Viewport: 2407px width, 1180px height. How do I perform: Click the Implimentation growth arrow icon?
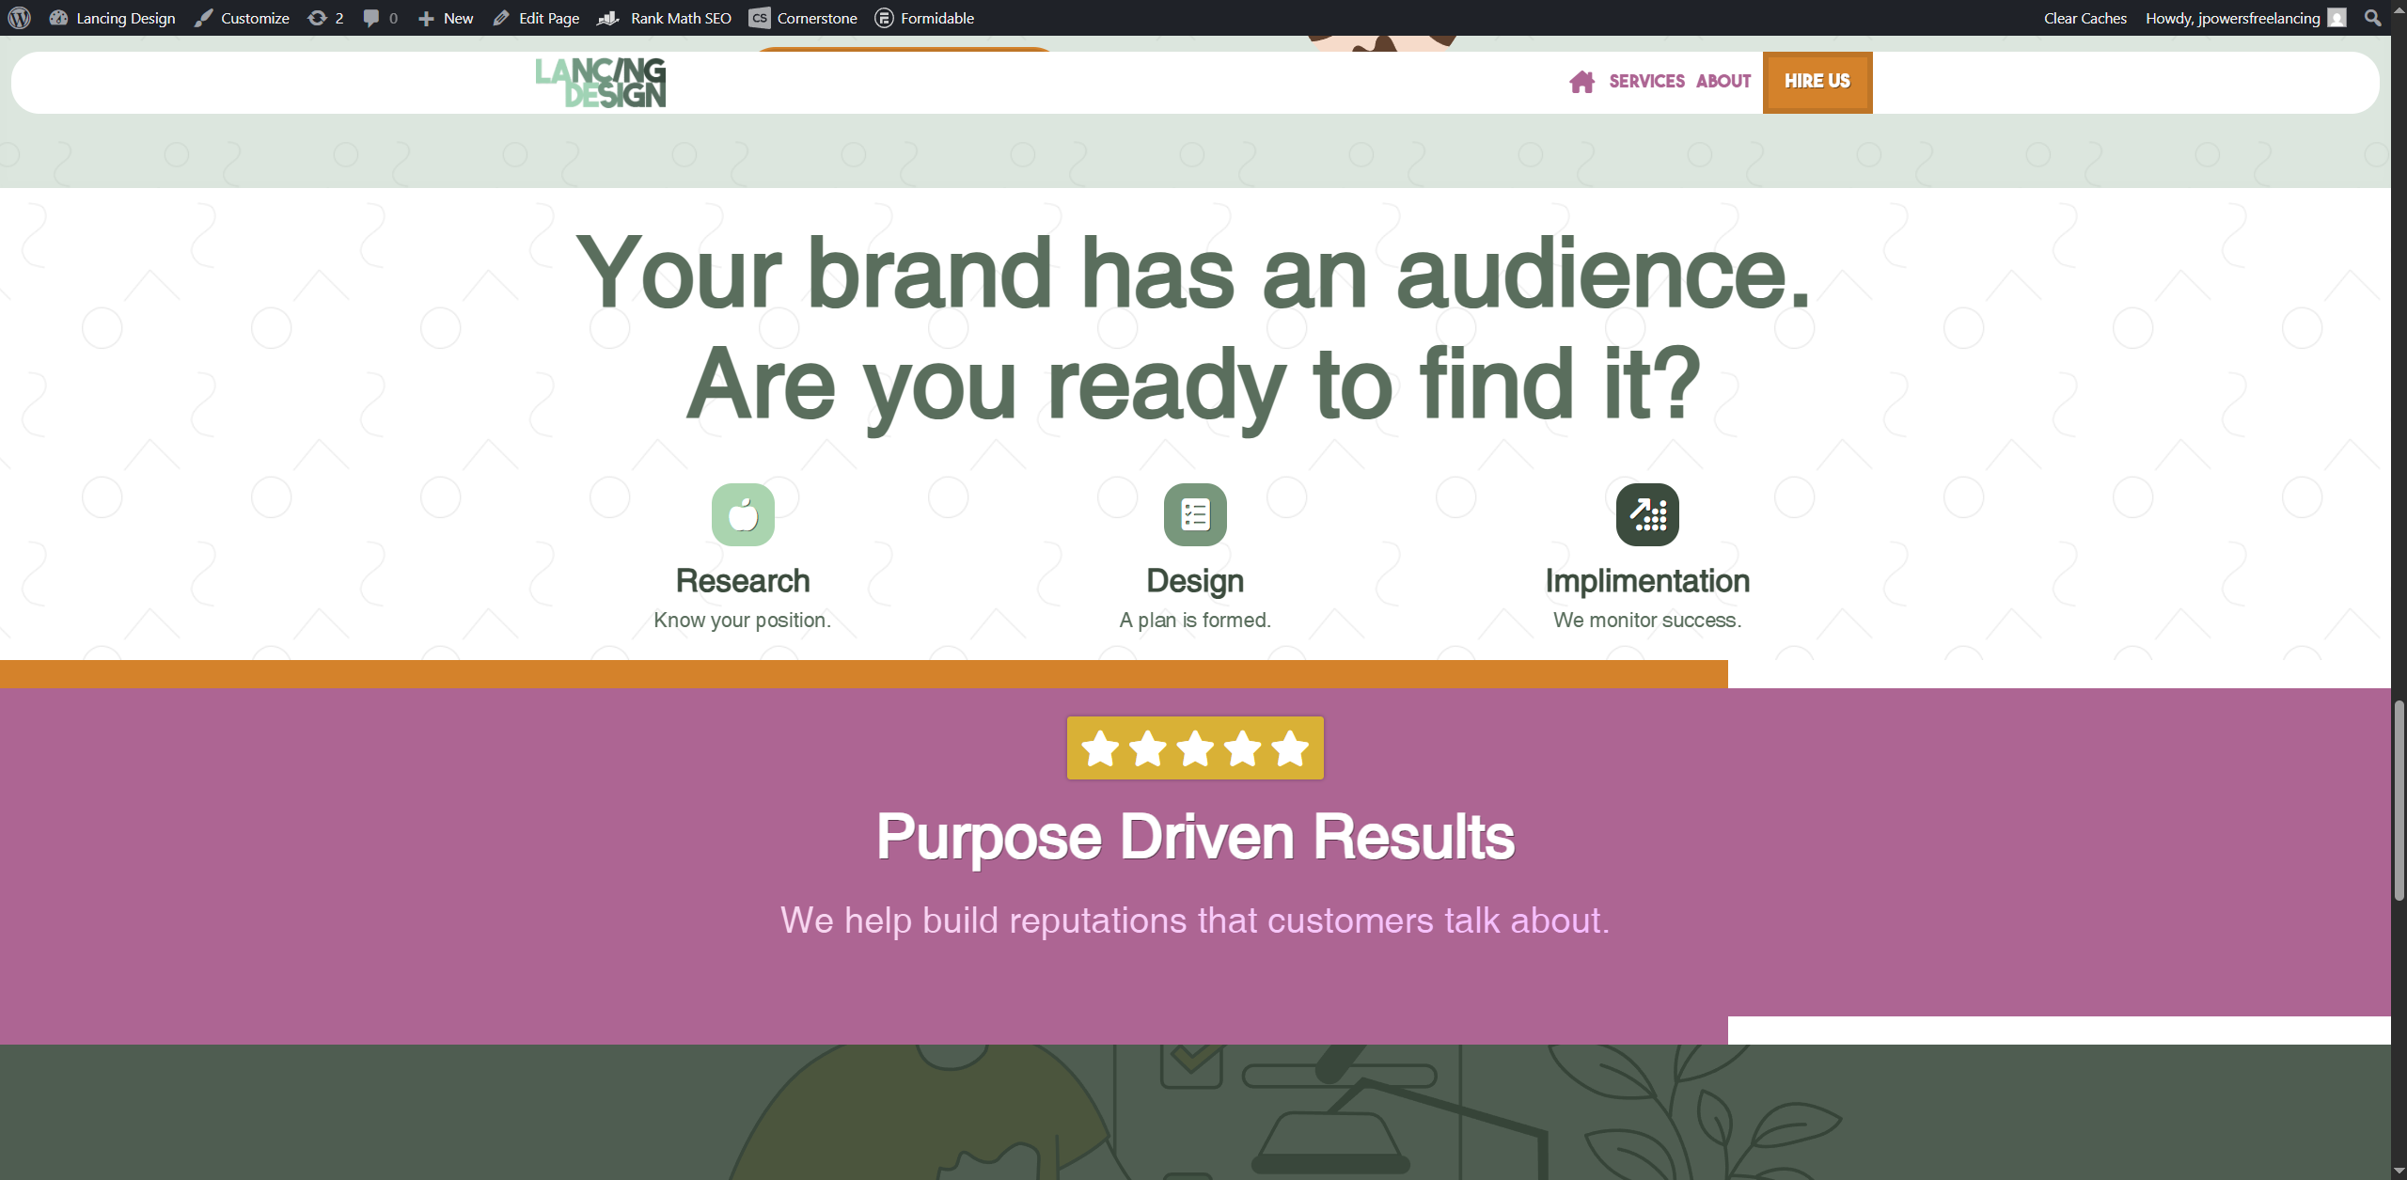click(1647, 514)
